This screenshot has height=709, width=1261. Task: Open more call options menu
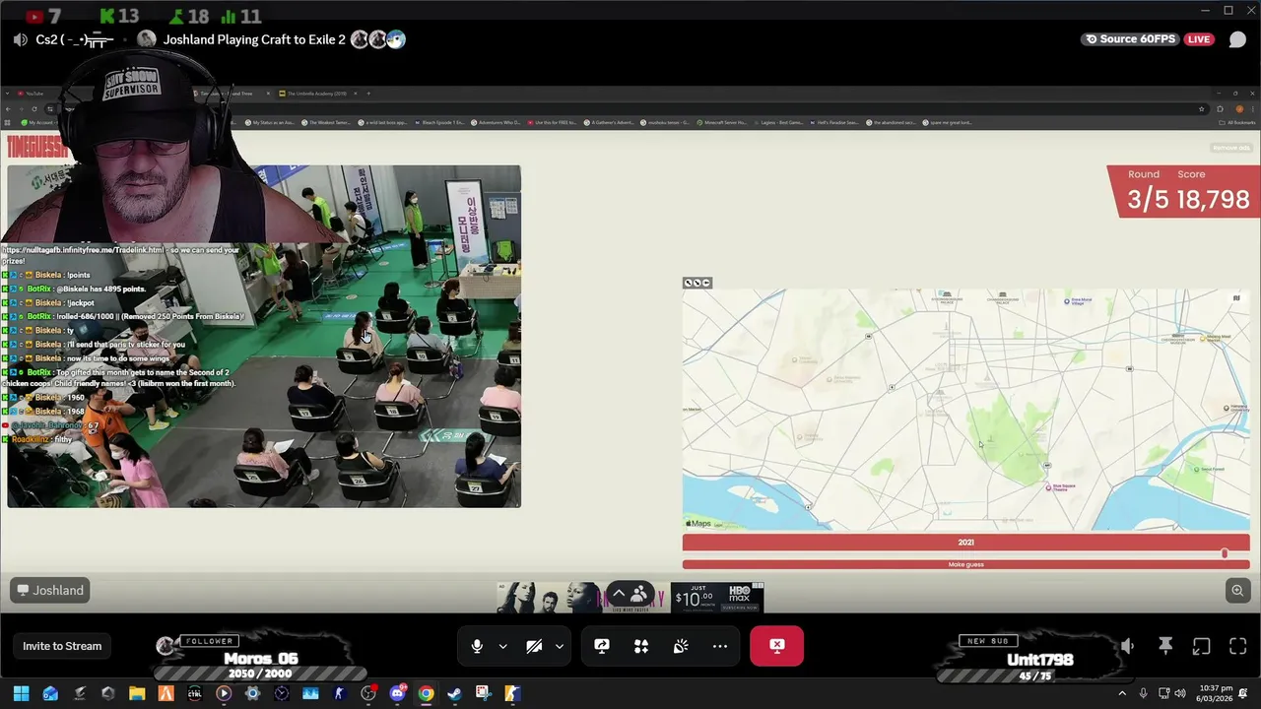[720, 646]
